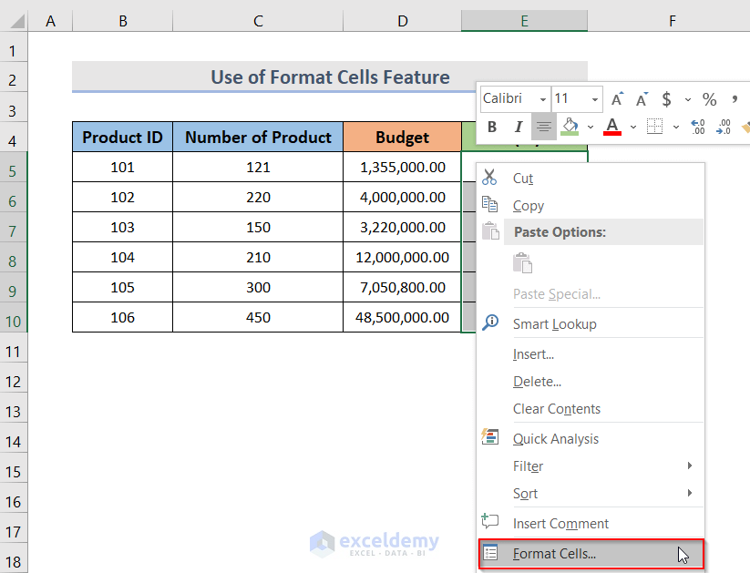The image size is (750, 573).
Task: Toggle bold in the mini toolbar
Action: point(492,127)
